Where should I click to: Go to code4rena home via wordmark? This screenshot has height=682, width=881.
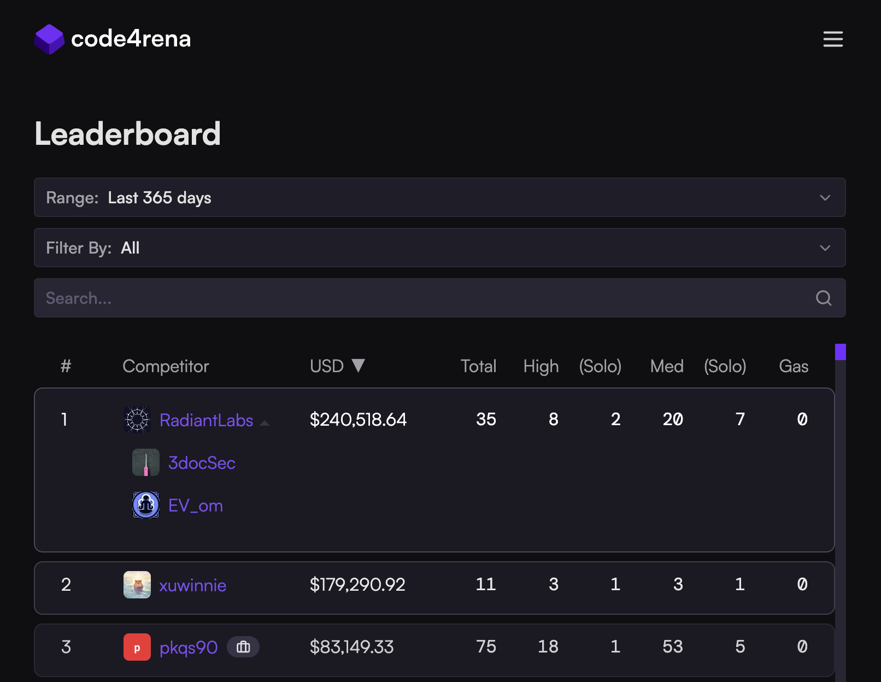[131, 39]
